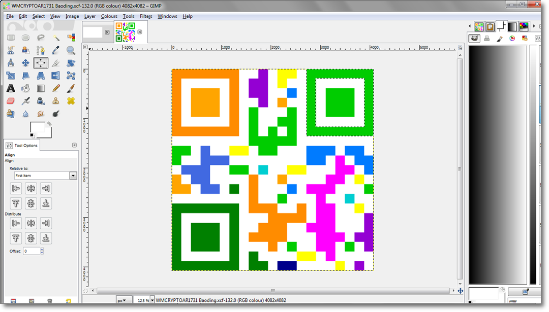Choose the Perspective Clone tool
549x312 pixels.
point(11,114)
